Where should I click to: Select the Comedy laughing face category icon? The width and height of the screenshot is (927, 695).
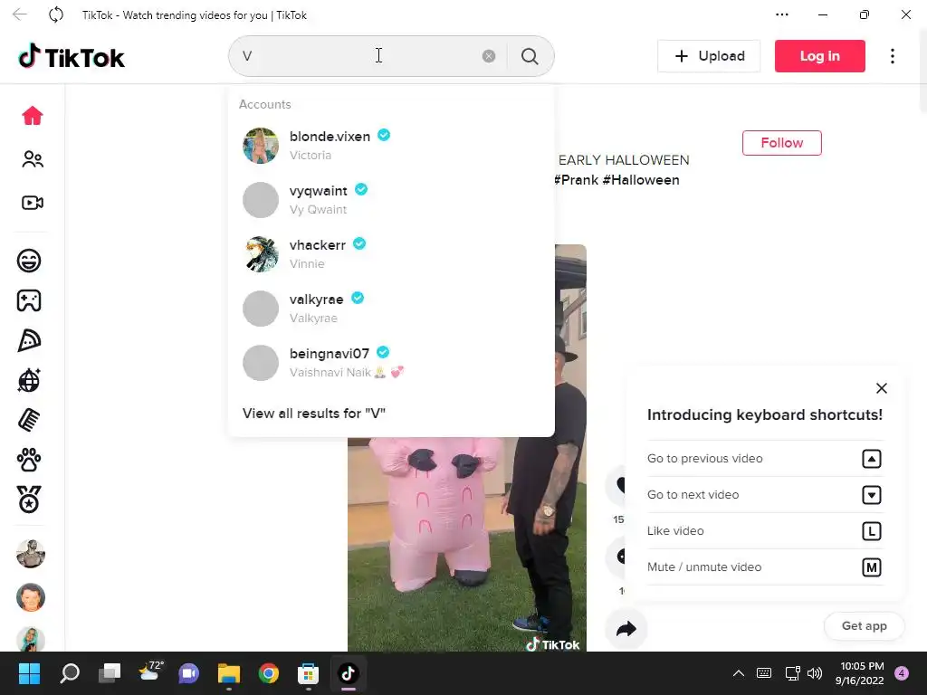click(x=29, y=261)
